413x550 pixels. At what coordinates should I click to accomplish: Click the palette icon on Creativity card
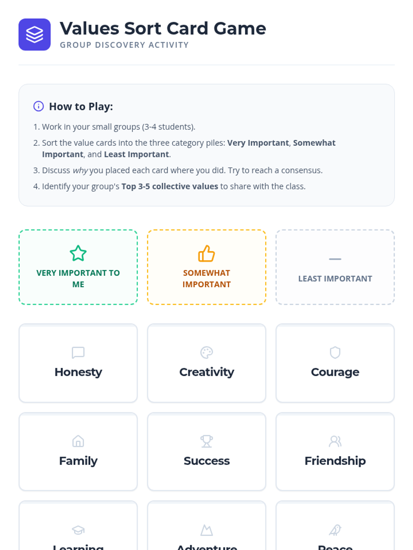206,352
